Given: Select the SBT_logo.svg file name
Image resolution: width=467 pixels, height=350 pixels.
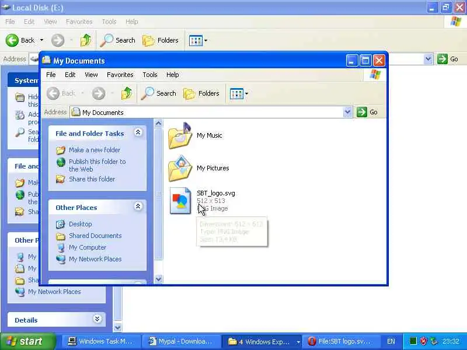Looking at the screenshot, I should pos(215,194).
